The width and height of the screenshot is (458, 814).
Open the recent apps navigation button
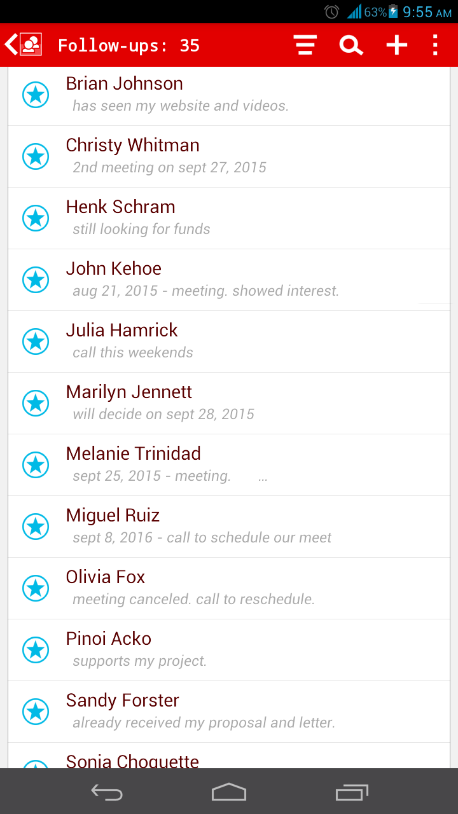[352, 792]
